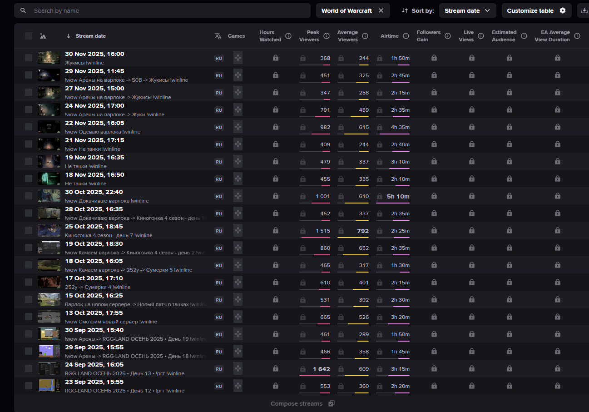Remove the World of Warcraft filter
Viewport: 589px width, 412px height.
[381, 10]
